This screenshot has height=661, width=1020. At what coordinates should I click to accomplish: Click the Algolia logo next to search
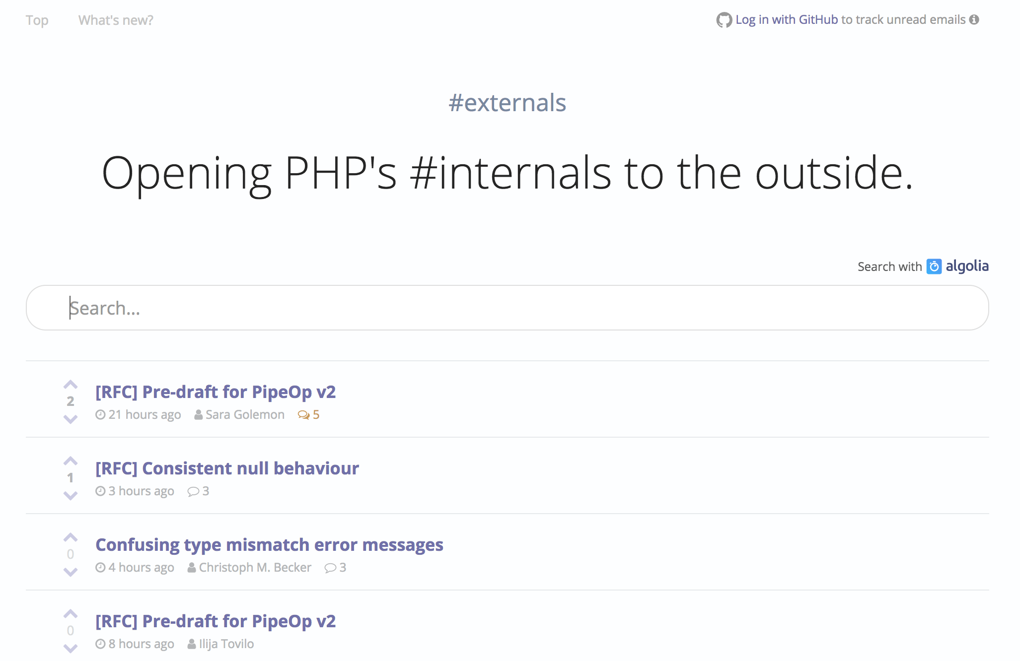tap(934, 266)
